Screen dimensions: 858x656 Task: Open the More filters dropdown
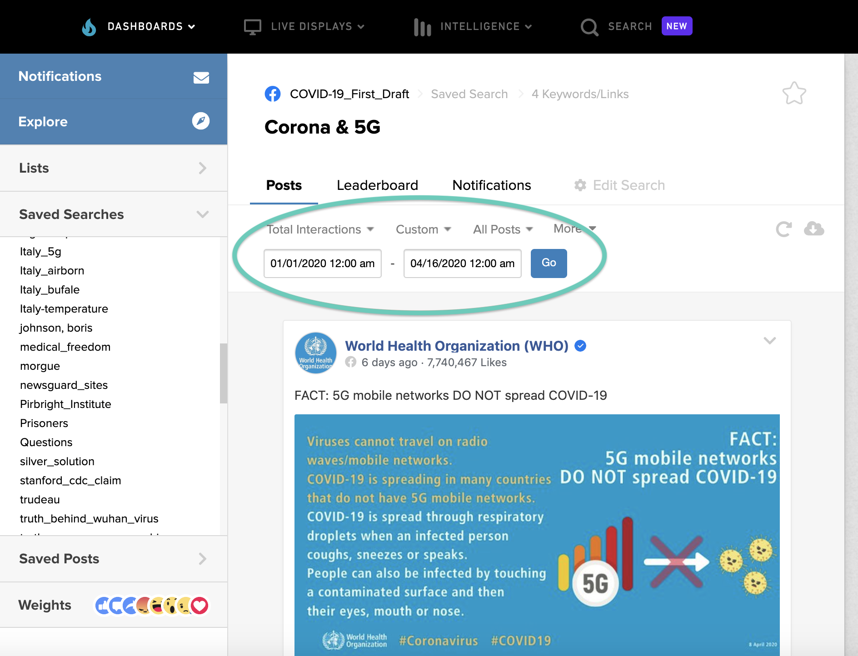click(x=575, y=229)
